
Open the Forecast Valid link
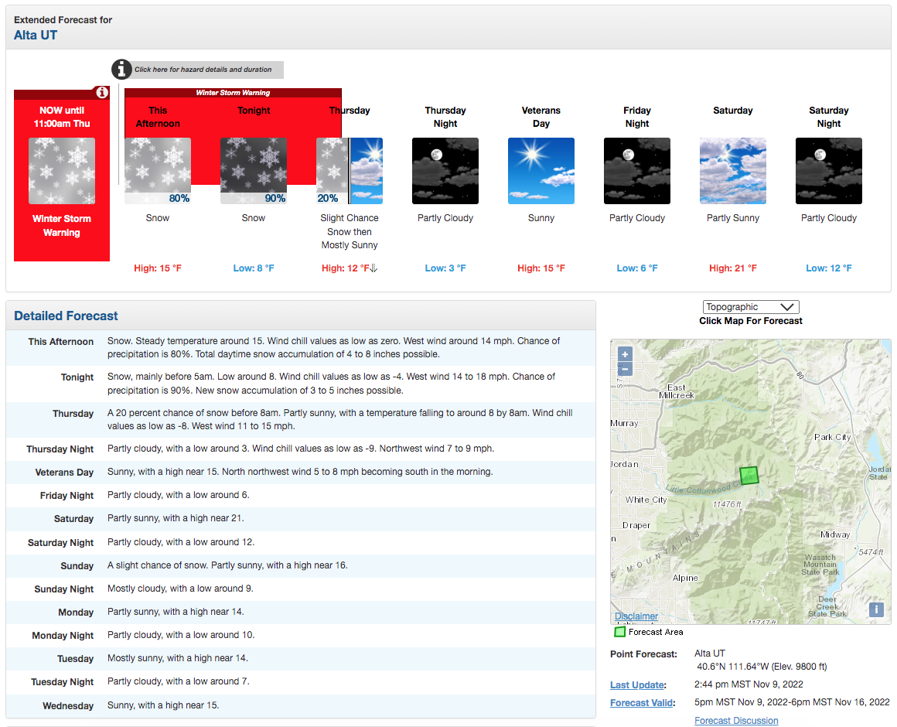[x=643, y=702]
